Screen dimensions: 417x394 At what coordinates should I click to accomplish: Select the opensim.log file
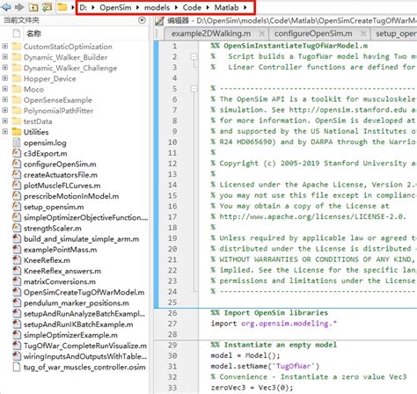point(45,142)
